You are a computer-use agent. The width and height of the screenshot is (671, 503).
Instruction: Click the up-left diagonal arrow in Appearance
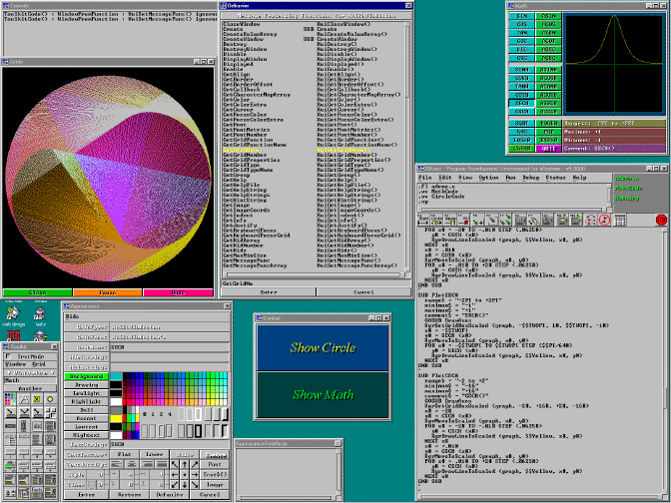click(x=175, y=464)
